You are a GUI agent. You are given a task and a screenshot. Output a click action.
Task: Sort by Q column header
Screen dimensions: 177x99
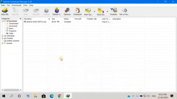(49, 19)
